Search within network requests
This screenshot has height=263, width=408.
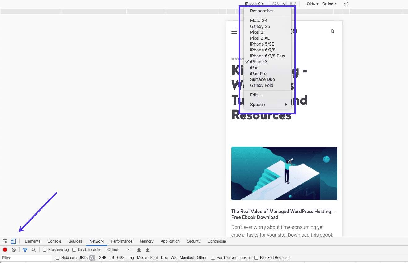click(33, 249)
